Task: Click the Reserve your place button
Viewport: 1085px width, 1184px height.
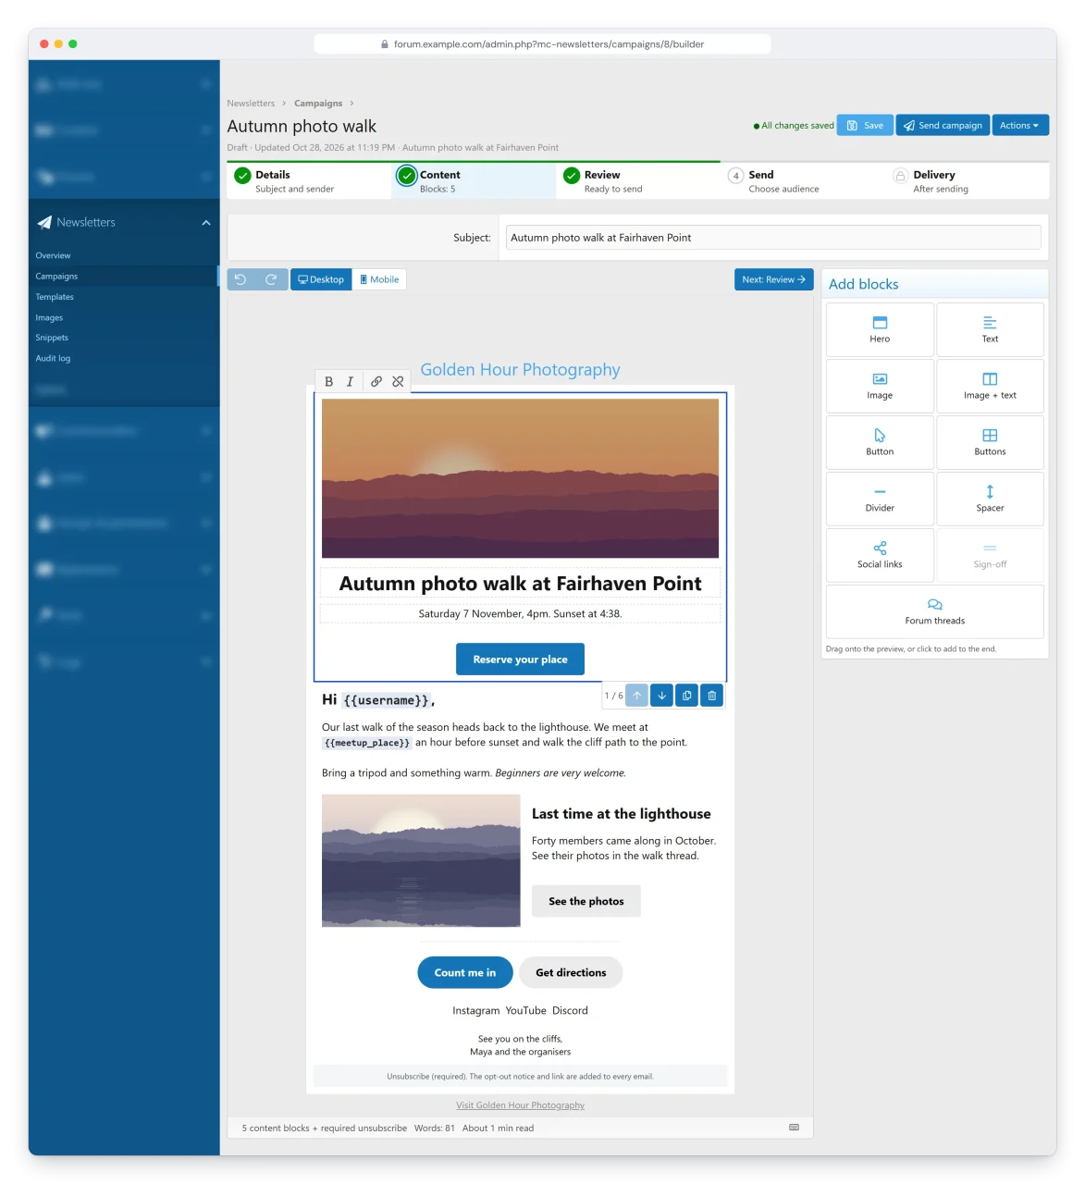Action: (520, 660)
